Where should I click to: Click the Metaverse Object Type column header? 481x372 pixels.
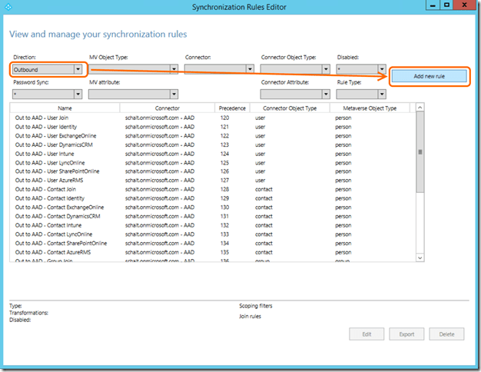click(370, 108)
